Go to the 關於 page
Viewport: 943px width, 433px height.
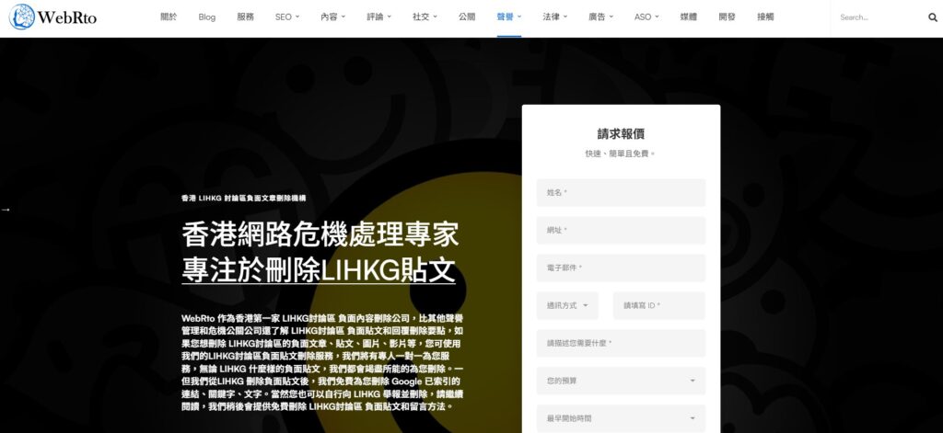pos(169,17)
